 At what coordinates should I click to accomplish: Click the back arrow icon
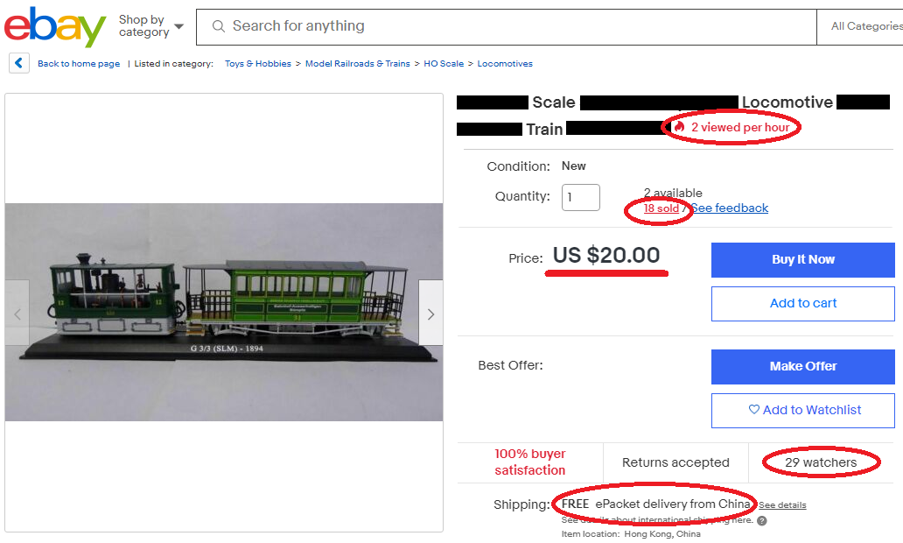tap(19, 63)
